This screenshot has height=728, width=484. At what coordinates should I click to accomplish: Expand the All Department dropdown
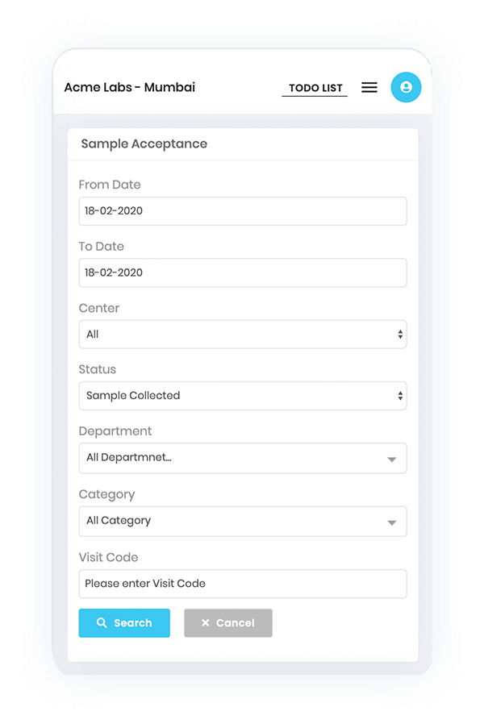tap(234, 458)
